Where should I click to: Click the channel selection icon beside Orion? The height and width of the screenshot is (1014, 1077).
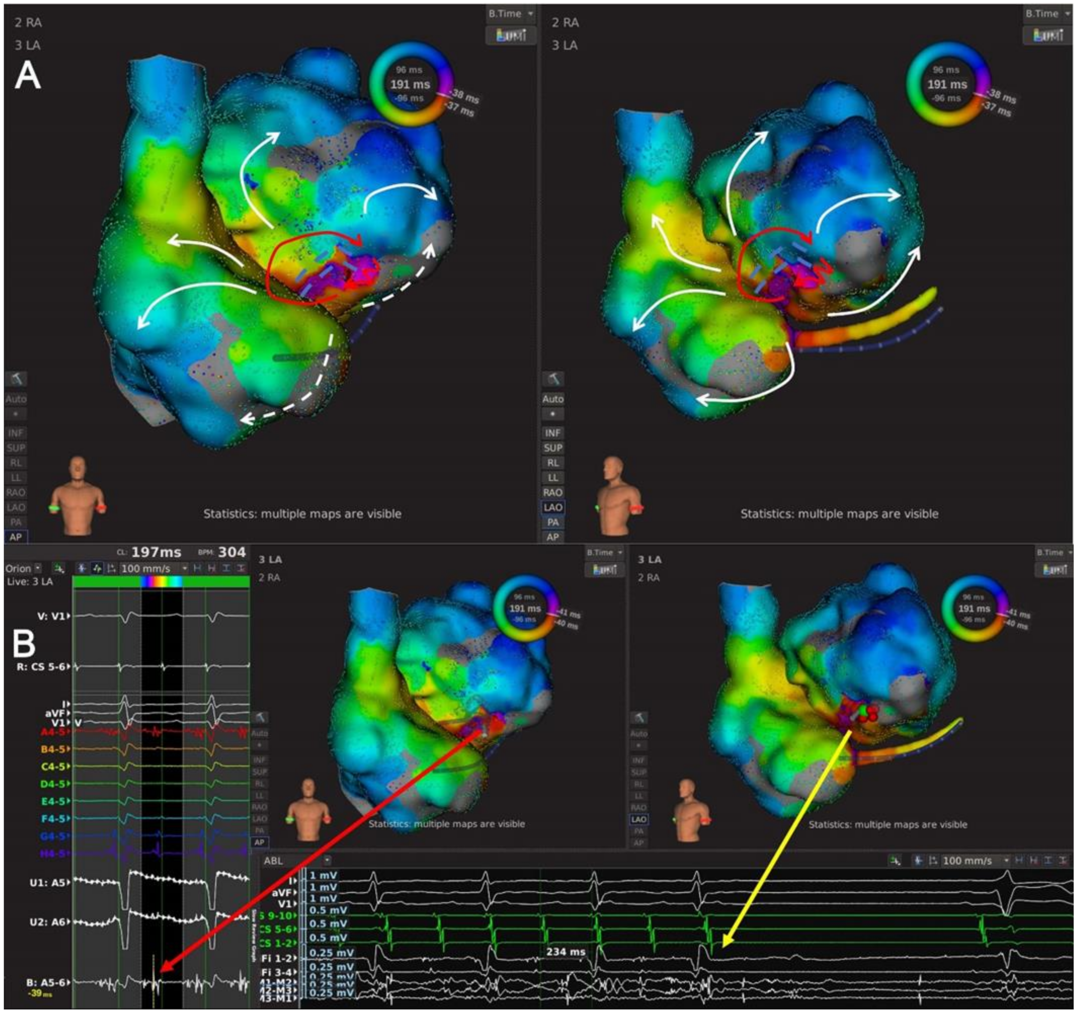point(59,568)
